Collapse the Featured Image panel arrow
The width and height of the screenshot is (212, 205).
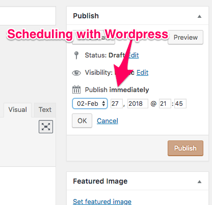tap(200, 182)
